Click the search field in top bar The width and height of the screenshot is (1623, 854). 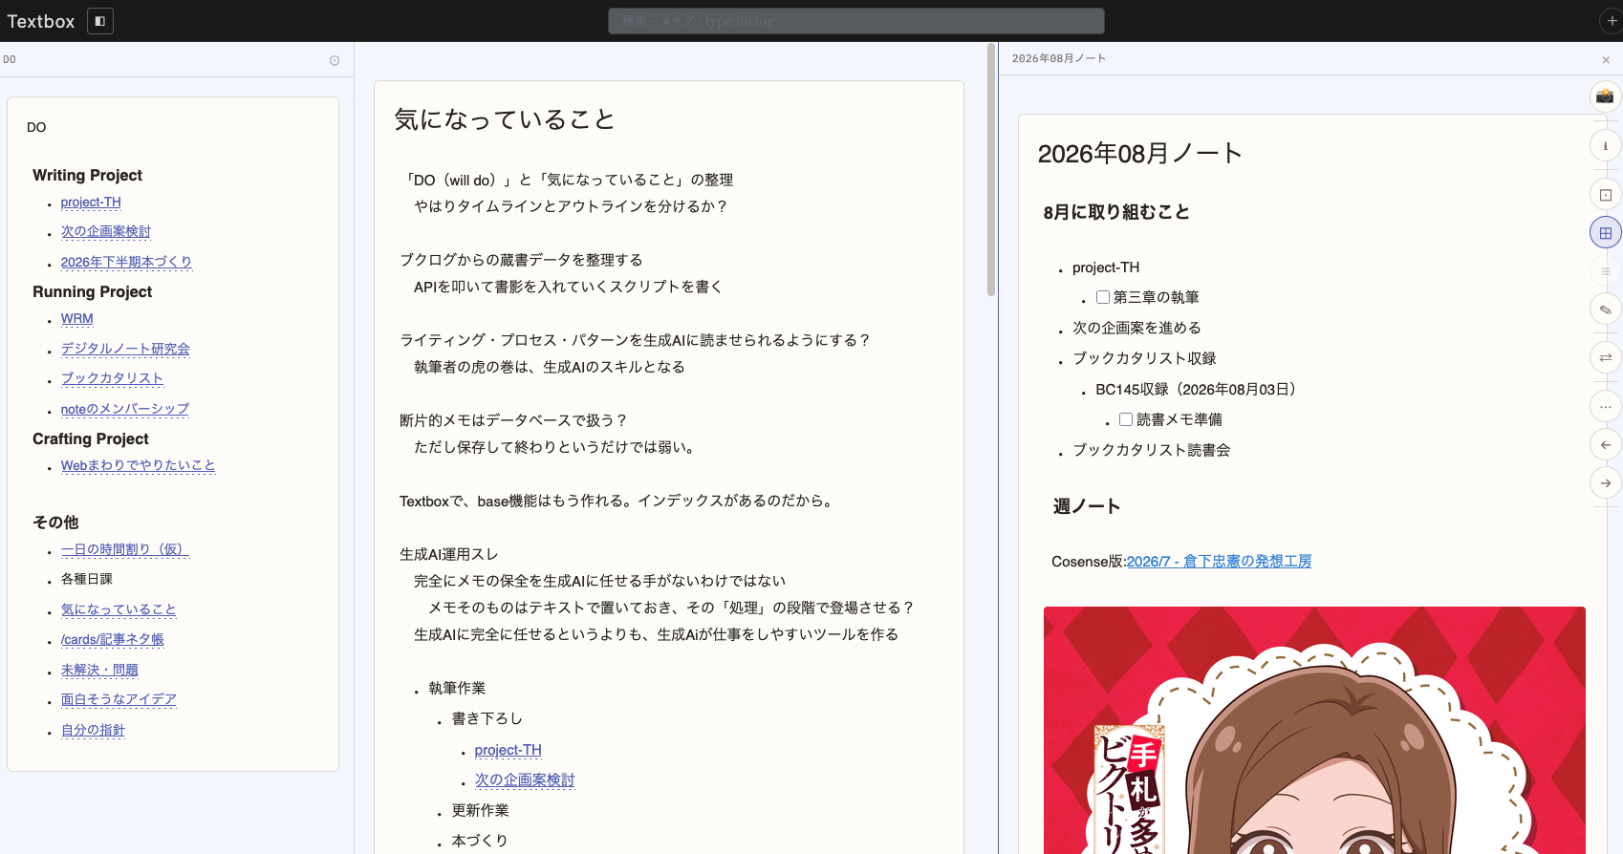pyautogui.click(x=856, y=21)
